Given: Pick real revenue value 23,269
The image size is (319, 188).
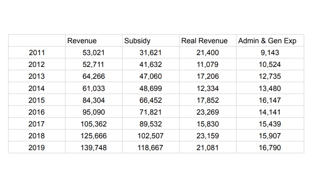Looking at the screenshot, I should (208, 112).
